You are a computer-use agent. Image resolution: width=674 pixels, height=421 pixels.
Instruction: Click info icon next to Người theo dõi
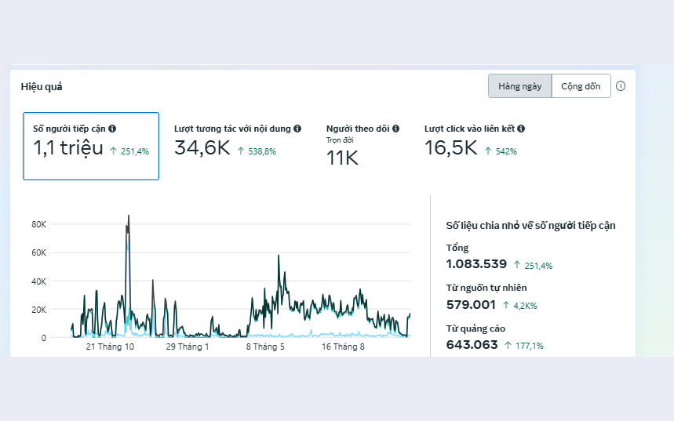click(396, 129)
